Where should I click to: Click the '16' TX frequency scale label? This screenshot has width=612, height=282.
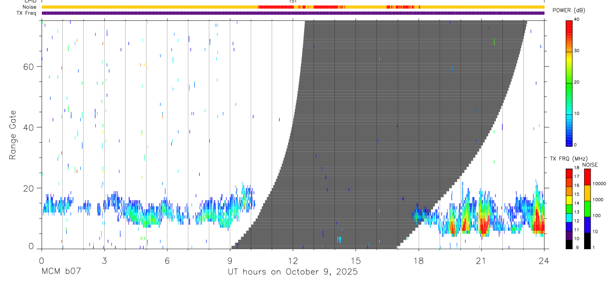tap(577, 186)
